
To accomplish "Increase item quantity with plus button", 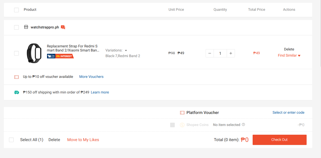I will 231,53.
